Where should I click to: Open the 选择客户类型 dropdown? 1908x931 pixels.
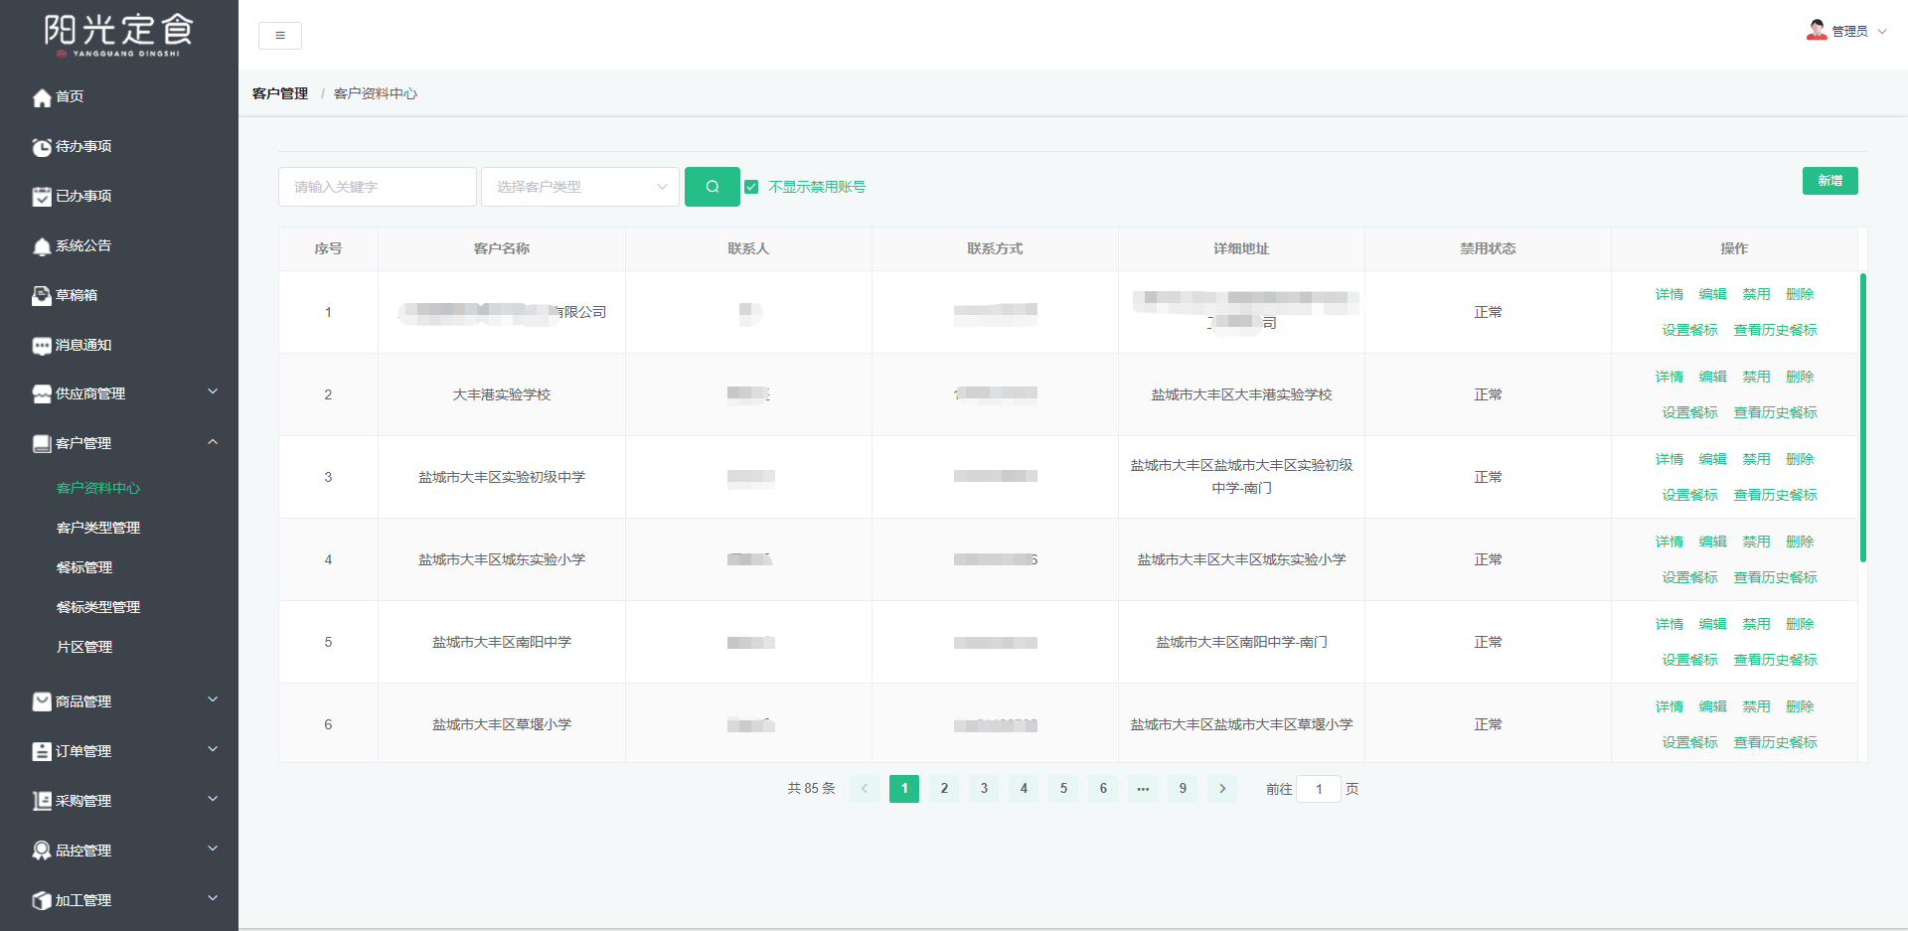(579, 187)
